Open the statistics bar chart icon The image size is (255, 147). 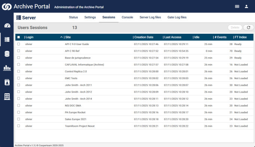tap(7, 68)
